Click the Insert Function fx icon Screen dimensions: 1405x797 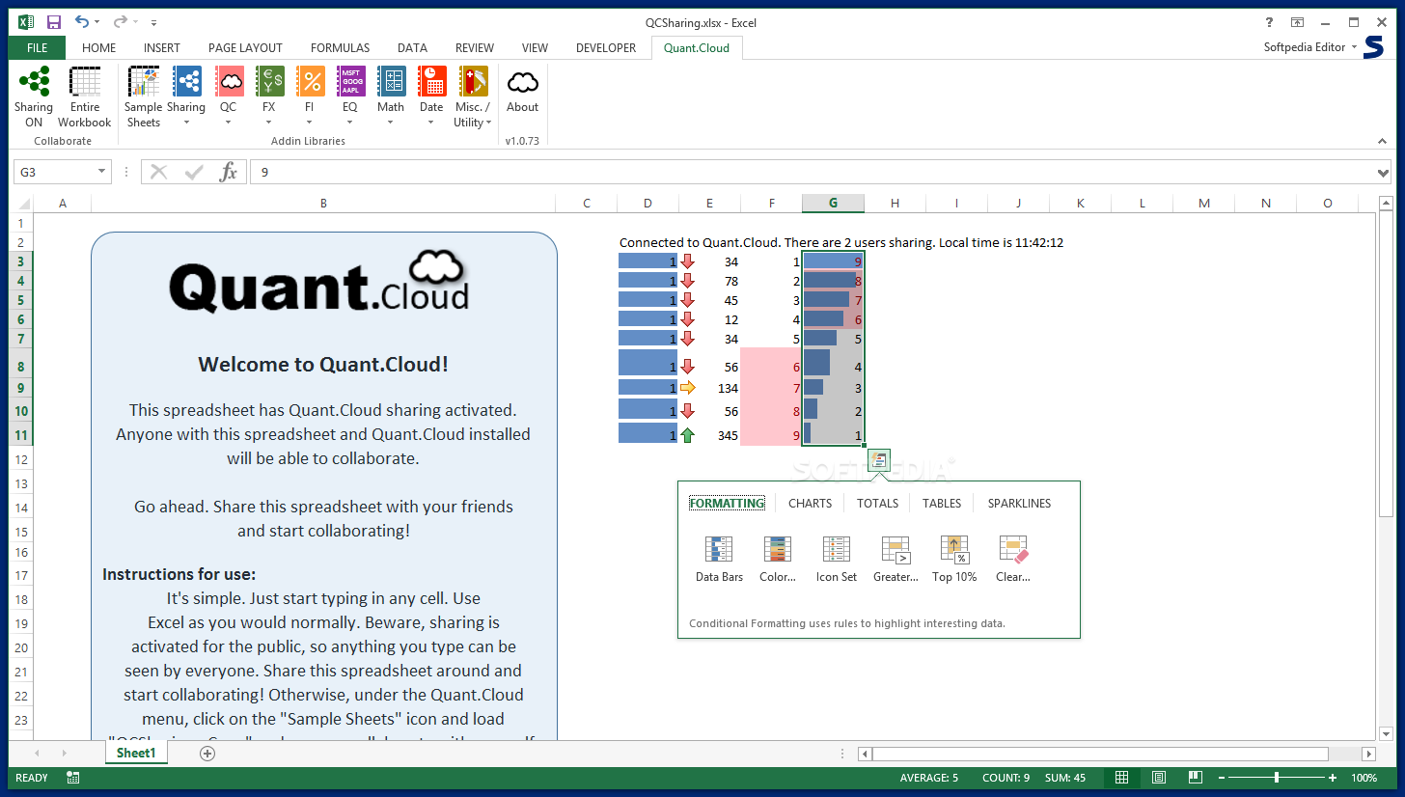click(229, 172)
